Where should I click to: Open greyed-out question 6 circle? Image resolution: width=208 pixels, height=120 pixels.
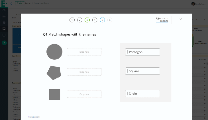tap(110, 20)
